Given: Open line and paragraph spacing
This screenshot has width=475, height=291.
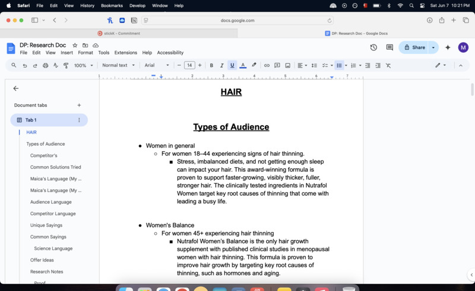Looking at the screenshot, I should click(x=314, y=65).
